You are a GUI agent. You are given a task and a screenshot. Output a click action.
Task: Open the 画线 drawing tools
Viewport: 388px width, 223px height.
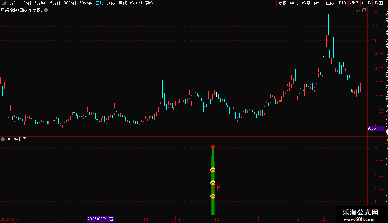(330, 3)
